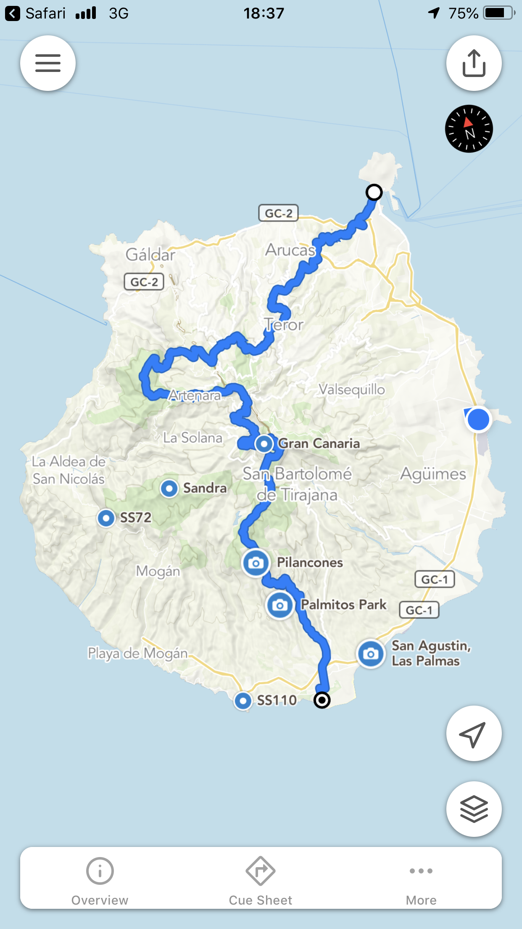Tap the Gran Canaria waypoint marker
Image resolution: width=522 pixels, height=929 pixels.
(x=264, y=443)
